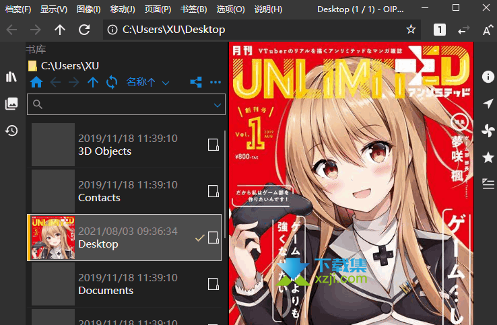The height and width of the screenshot is (325, 497).
Task: Click the folder icon on the Contacts row
Action: [x=213, y=191]
